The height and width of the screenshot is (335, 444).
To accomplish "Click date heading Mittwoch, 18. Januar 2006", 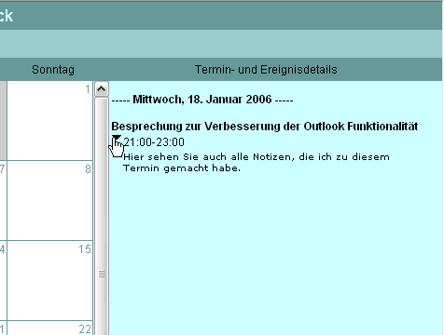I will [202, 100].
